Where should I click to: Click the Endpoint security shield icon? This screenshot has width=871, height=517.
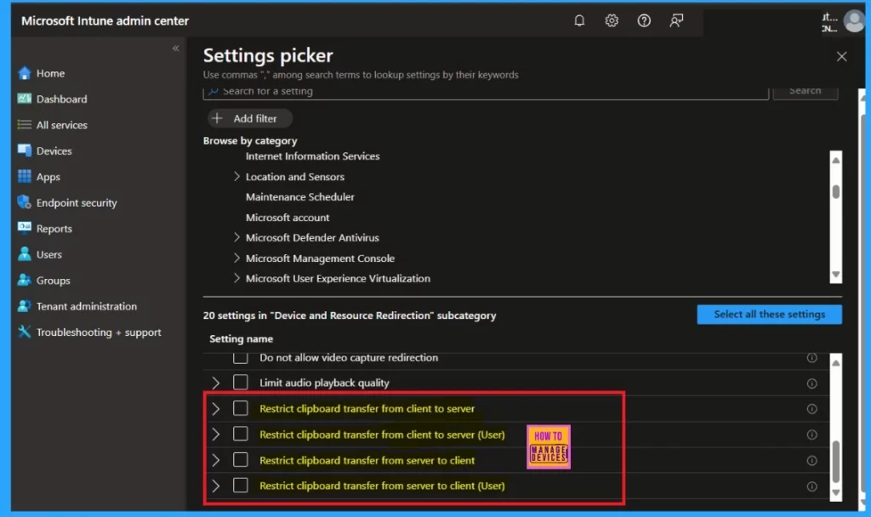click(x=25, y=202)
